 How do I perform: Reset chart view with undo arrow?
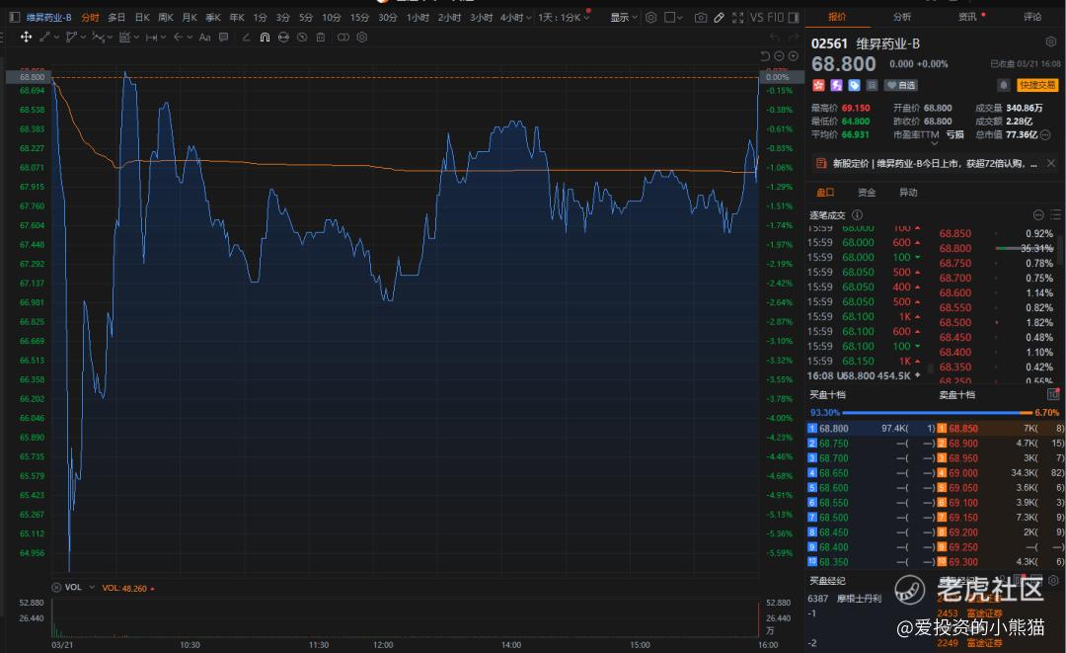(x=766, y=56)
